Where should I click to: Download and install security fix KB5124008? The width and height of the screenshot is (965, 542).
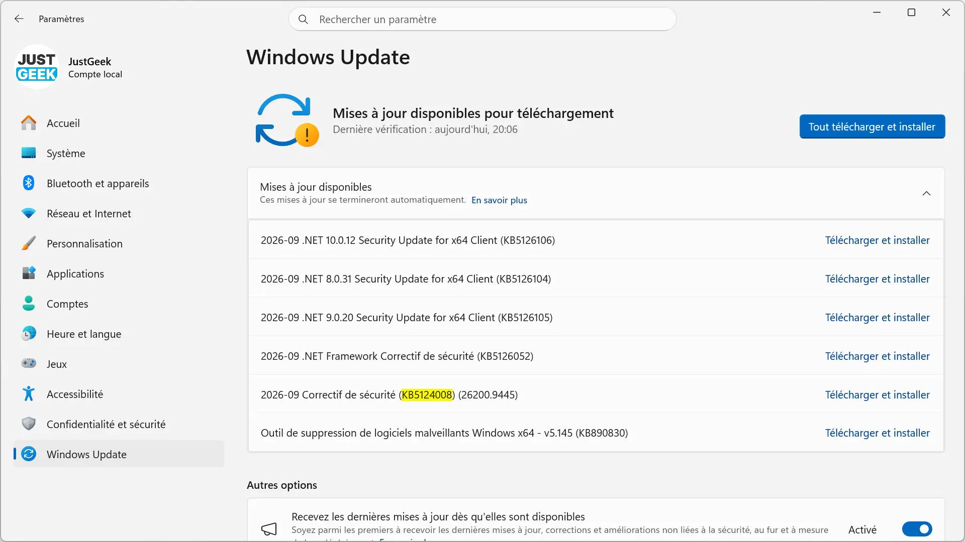pos(877,395)
